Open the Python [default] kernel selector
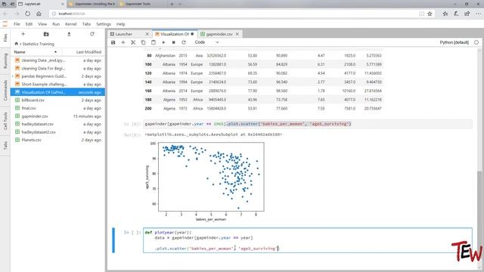The width and height of the screenshot is (484, 272). coord(454,42)
